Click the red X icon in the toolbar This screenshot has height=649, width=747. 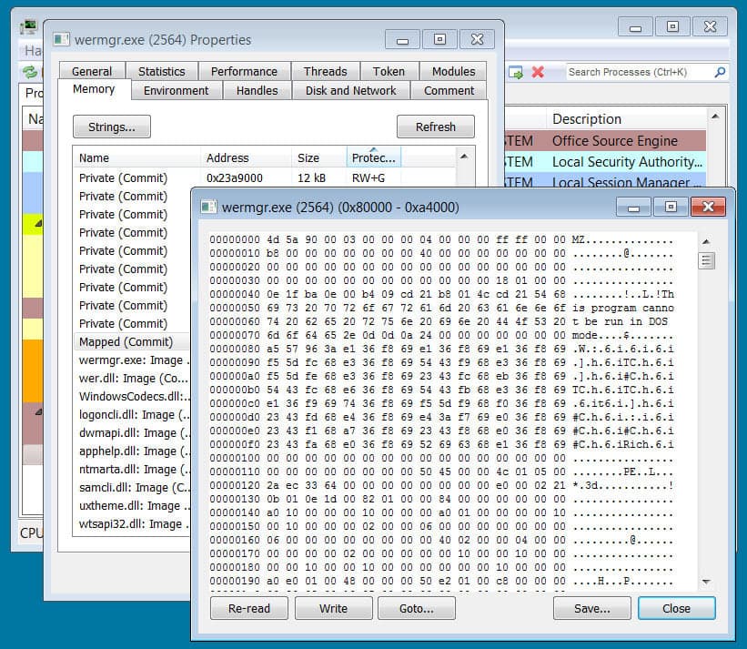pyautogui.click(x=537, y=72)
